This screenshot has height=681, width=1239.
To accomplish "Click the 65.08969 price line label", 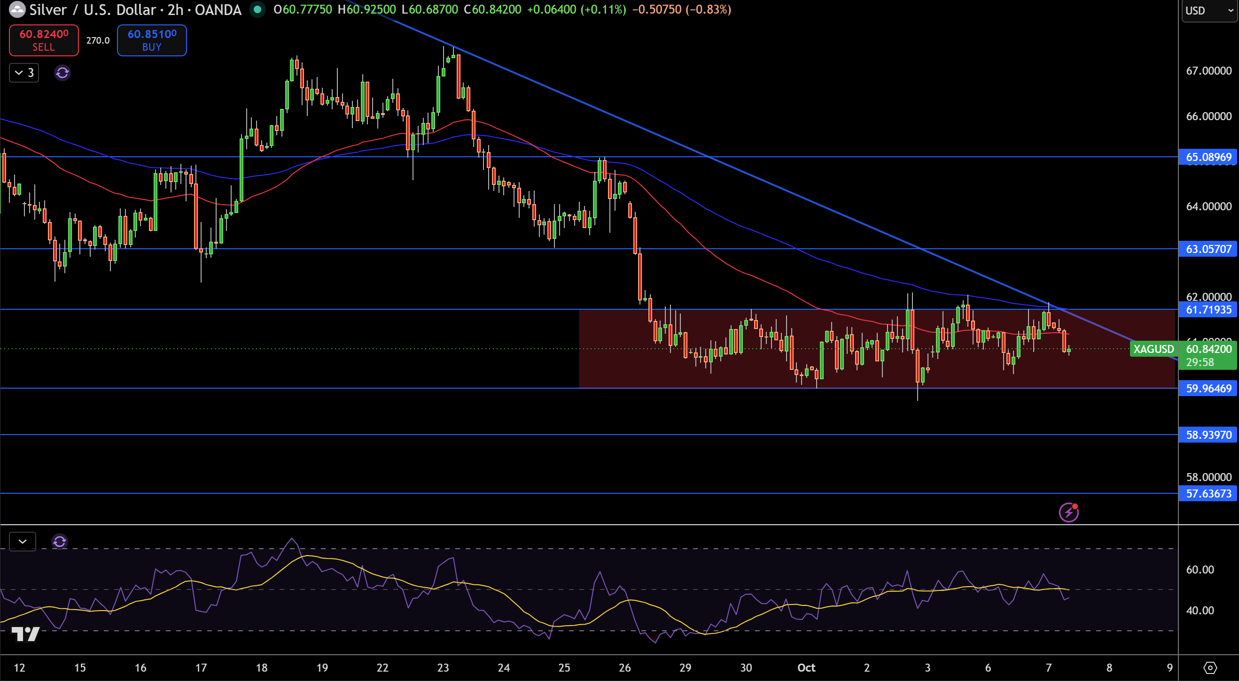I will (1208, 157).
